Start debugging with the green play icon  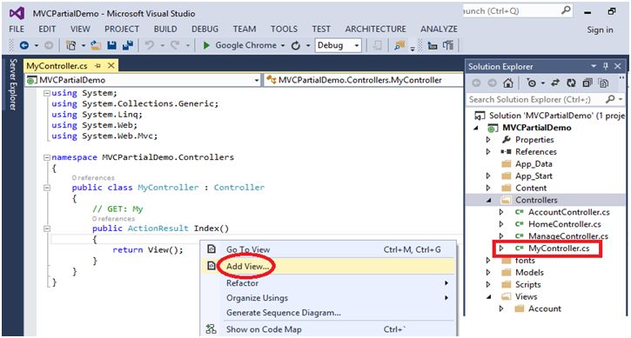coord(206,45)
